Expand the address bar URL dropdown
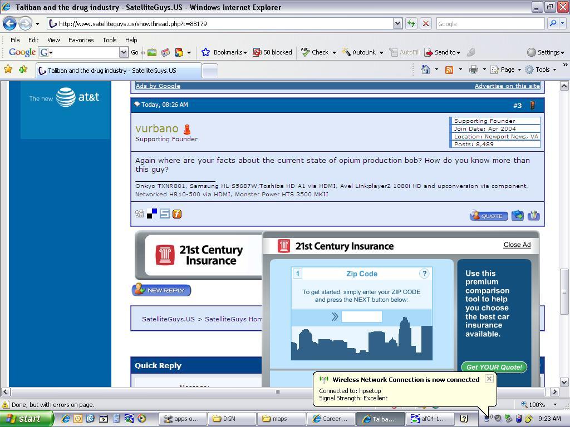Image resolution: width=570 pixels, height=427 pixels. 397,23
